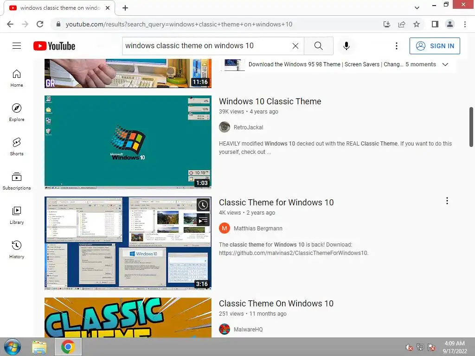This screenshot has width=475, height=356.
Task: Click the page vertical scrollbar thumb
Action: tap(472, 127)
